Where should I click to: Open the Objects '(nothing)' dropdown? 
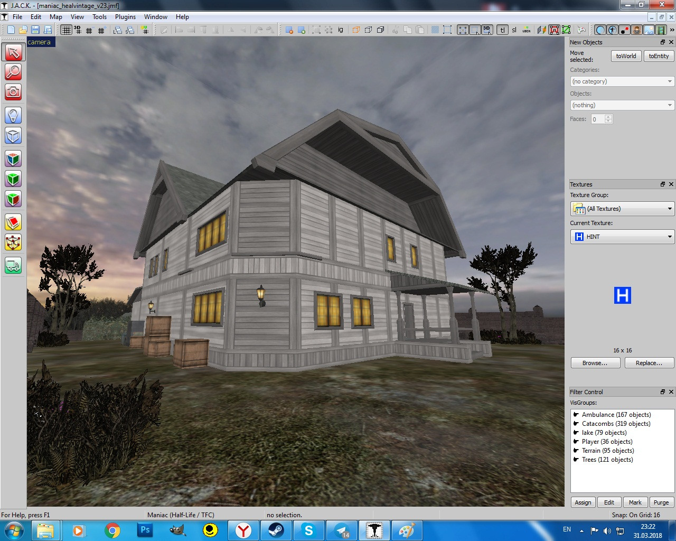click(x=622, y=105)
